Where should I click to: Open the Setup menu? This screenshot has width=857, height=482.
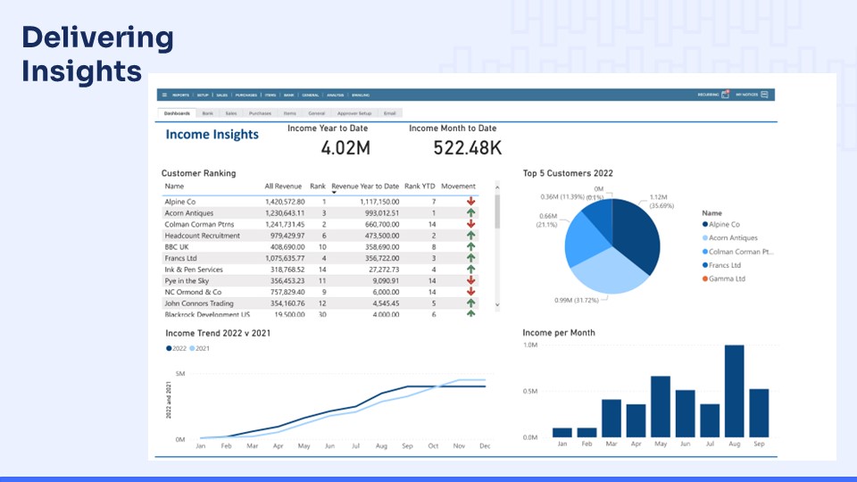203,96
